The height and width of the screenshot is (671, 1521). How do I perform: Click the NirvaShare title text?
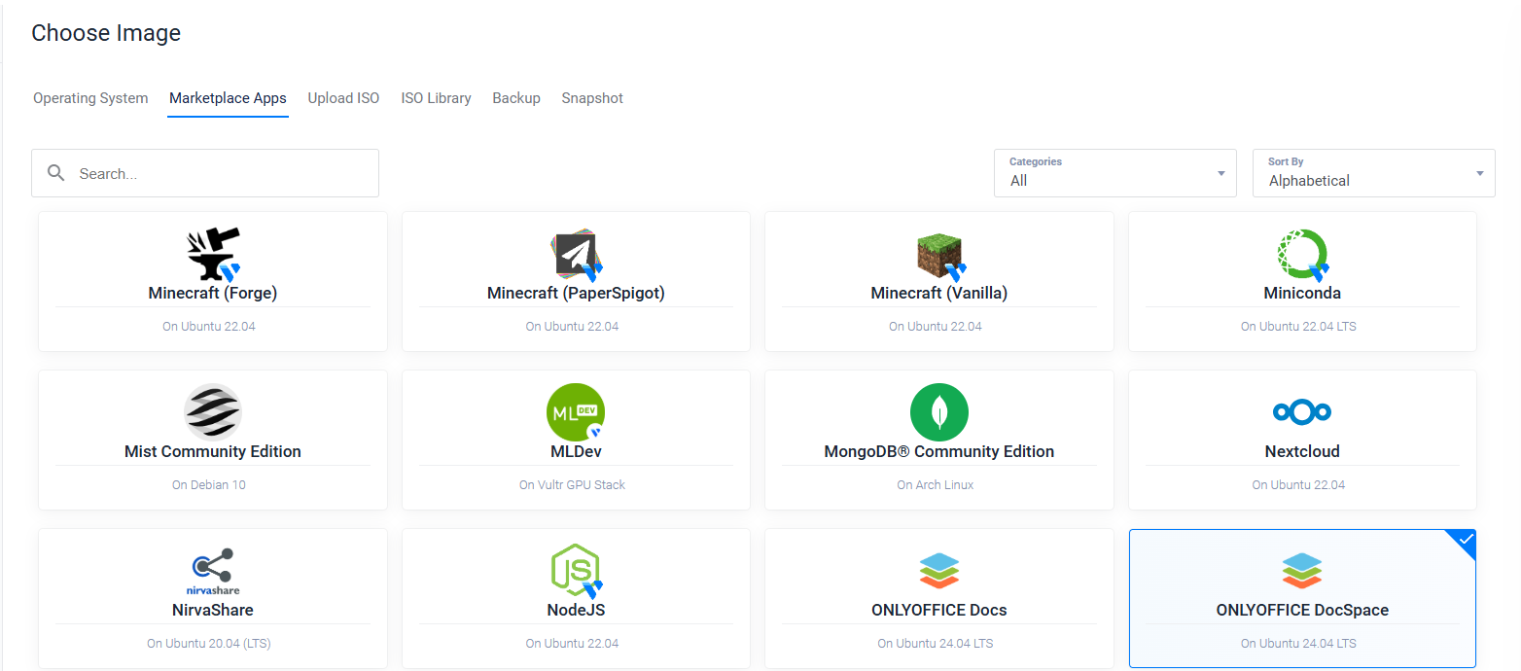213,610
